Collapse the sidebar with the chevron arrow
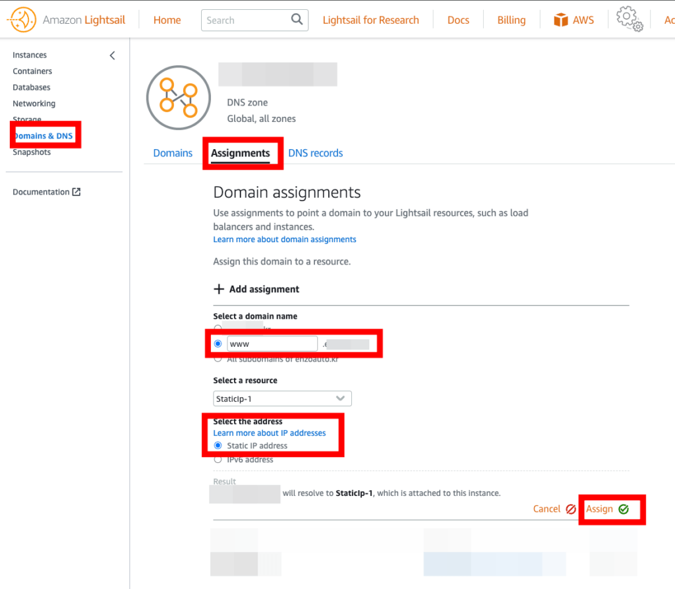The height and width of the screenshot is (589, 675). (112, 55)
